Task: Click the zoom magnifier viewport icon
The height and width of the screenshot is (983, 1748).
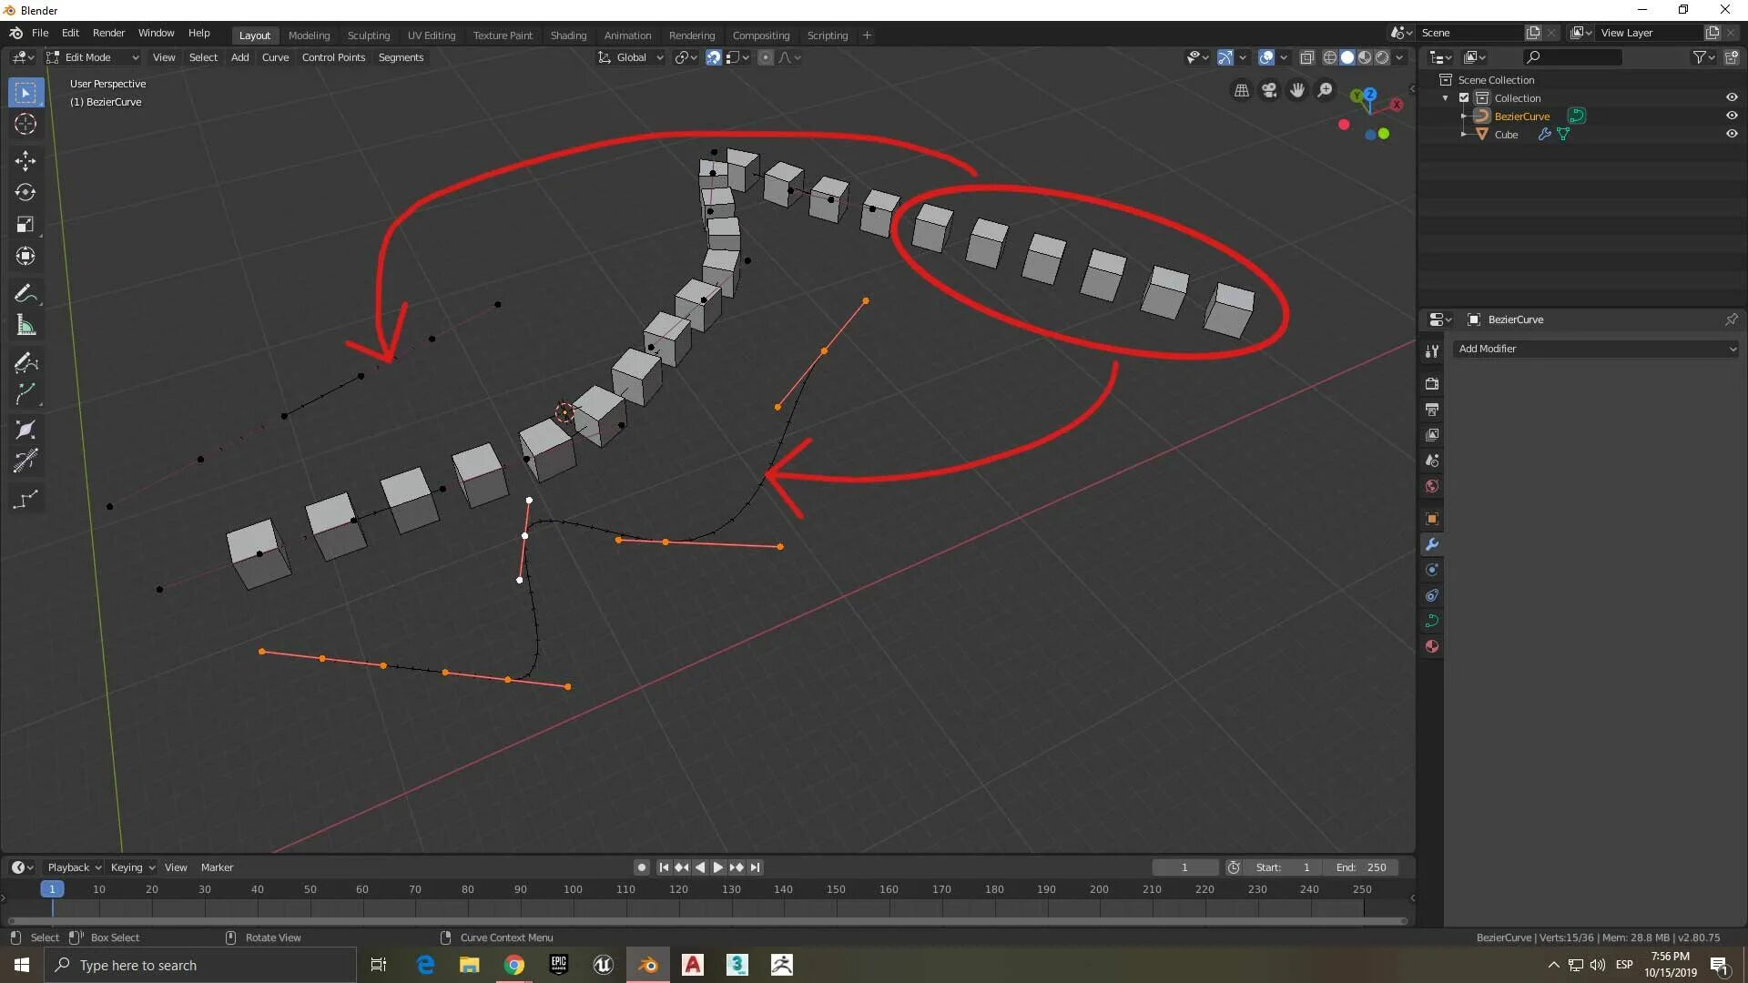Action: pos(1326,90)
